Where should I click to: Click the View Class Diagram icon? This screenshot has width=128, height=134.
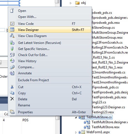12,36
